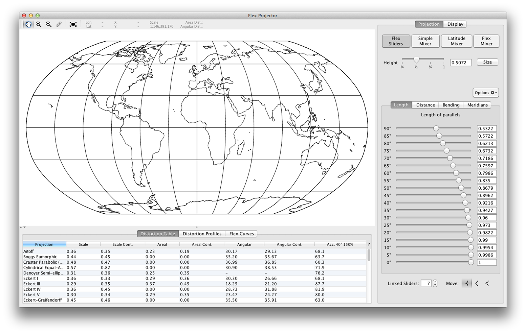Viewport: 526px width, 334px height.
Task: Select the Boggs Eumorphic row
Action: pos(194,257)
